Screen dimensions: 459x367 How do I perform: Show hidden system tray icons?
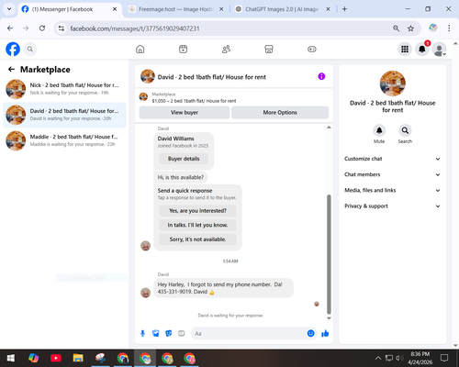[x=378, y=358]
